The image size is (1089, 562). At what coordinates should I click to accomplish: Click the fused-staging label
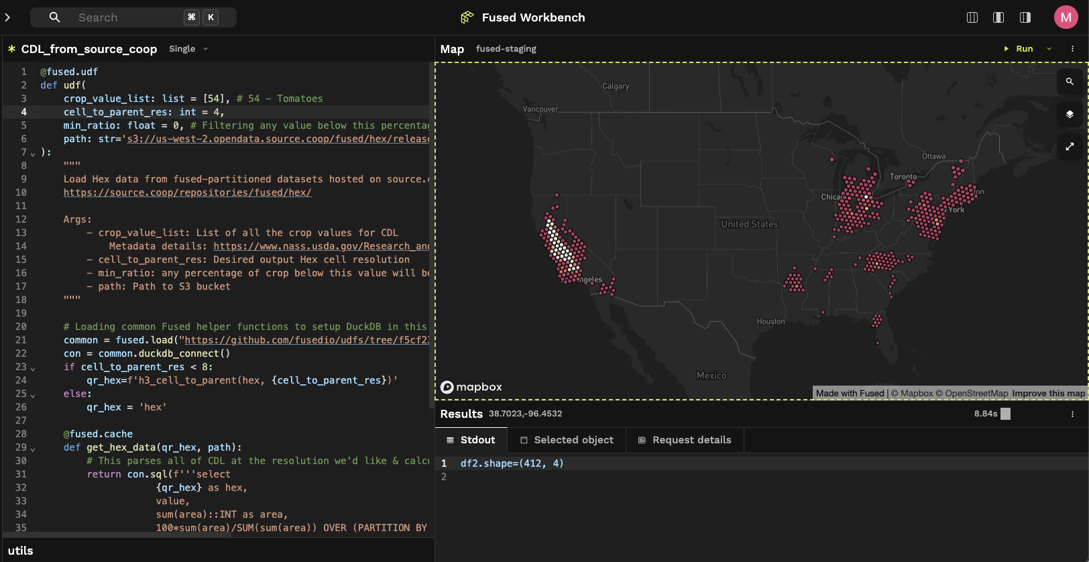(506, 49)
